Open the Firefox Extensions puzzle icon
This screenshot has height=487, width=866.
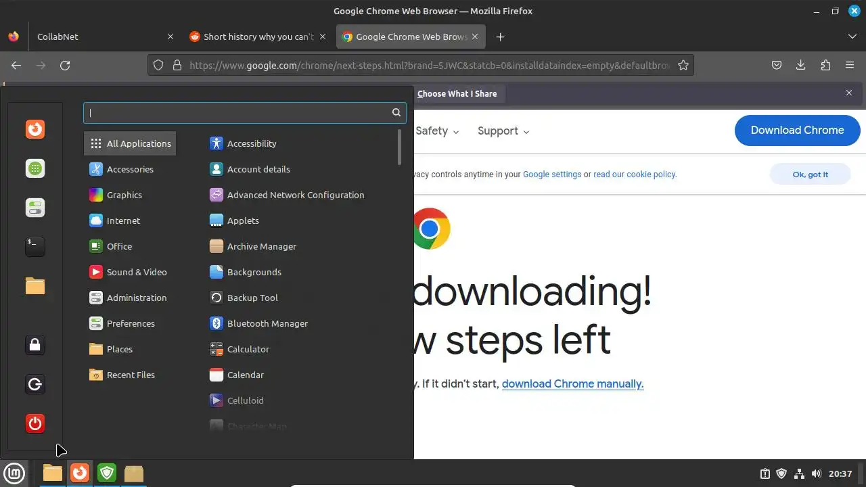[x=825, y=65]
